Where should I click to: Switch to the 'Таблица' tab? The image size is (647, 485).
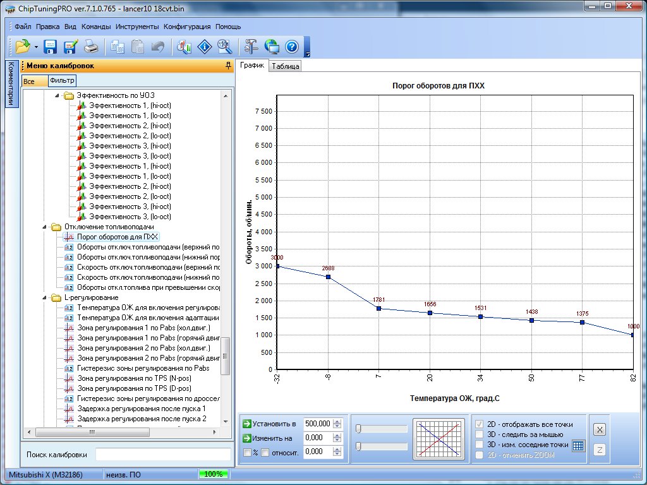tap(286, 66)
